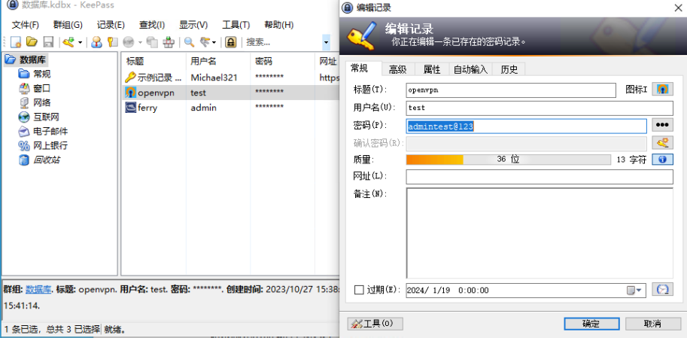Select the 电子邮件 group
Viewport: 687px width, 338px height.
[x=50, y=131]
